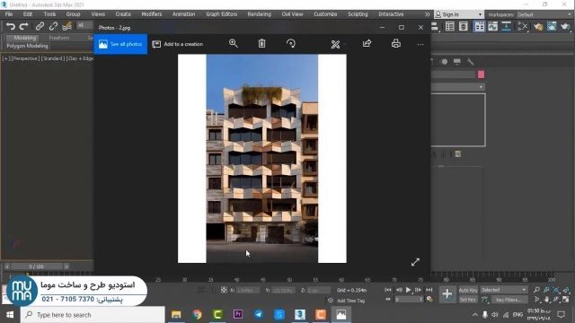Open the Tools menu
Viewport: 575px width, 323px height.
(x=50, y=14)
